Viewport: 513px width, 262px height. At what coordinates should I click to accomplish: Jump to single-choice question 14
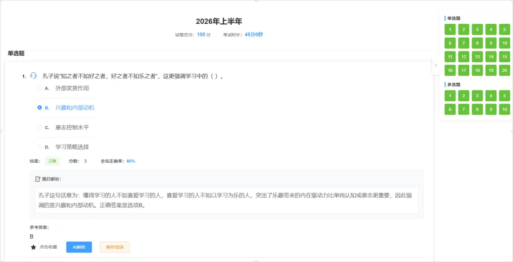point(491,57)
